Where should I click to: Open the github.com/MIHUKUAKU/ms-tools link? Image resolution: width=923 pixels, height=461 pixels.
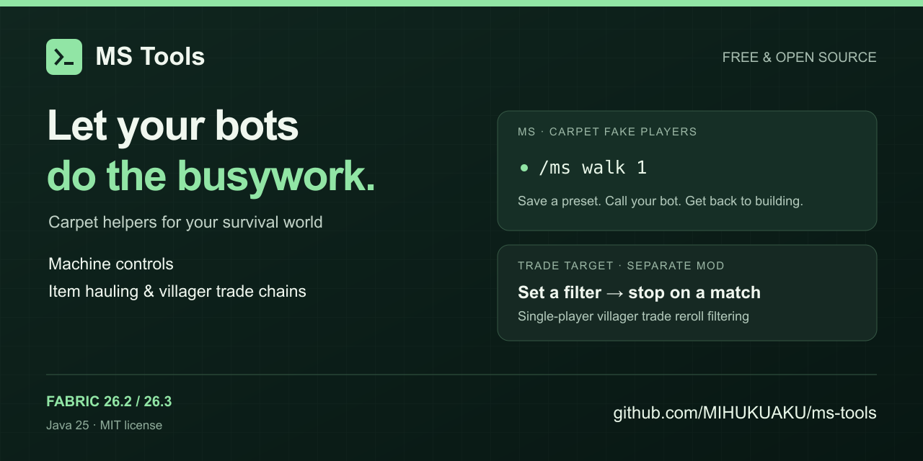pyautogui.click(x=745, y=413)
